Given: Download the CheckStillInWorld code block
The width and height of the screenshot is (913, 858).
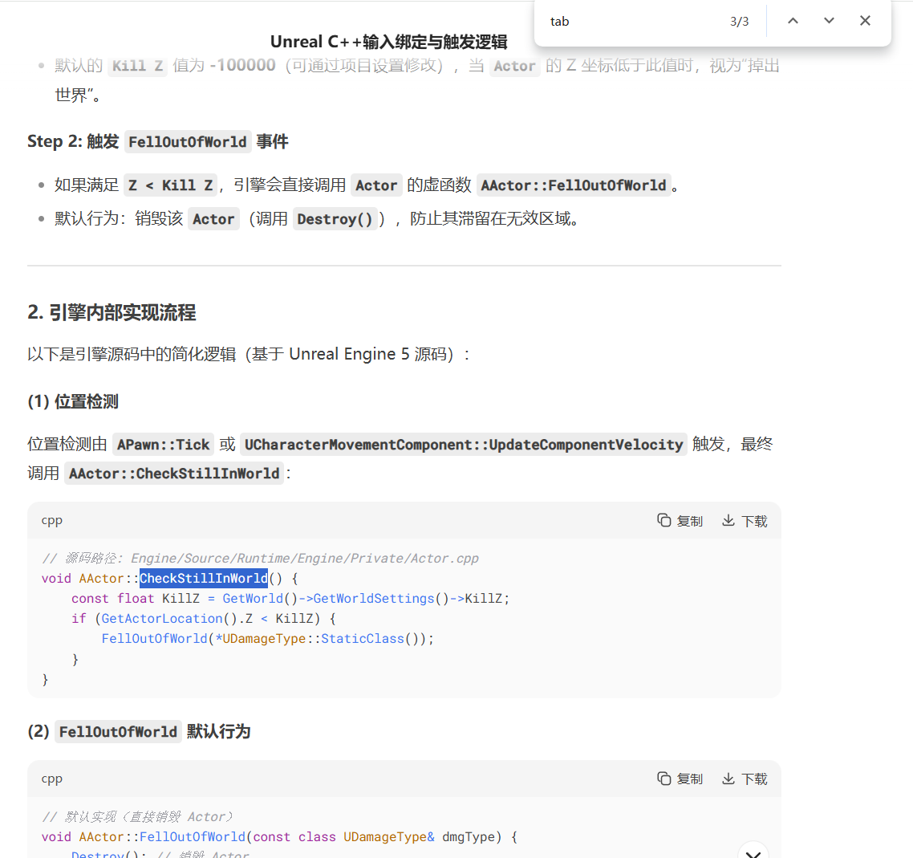Looking at the screenshot, I should click(x=745, y=521).
